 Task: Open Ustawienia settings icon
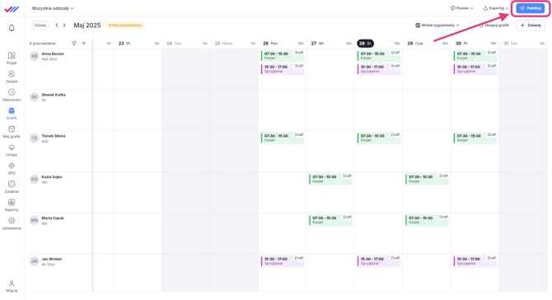[x=12, y=220]
